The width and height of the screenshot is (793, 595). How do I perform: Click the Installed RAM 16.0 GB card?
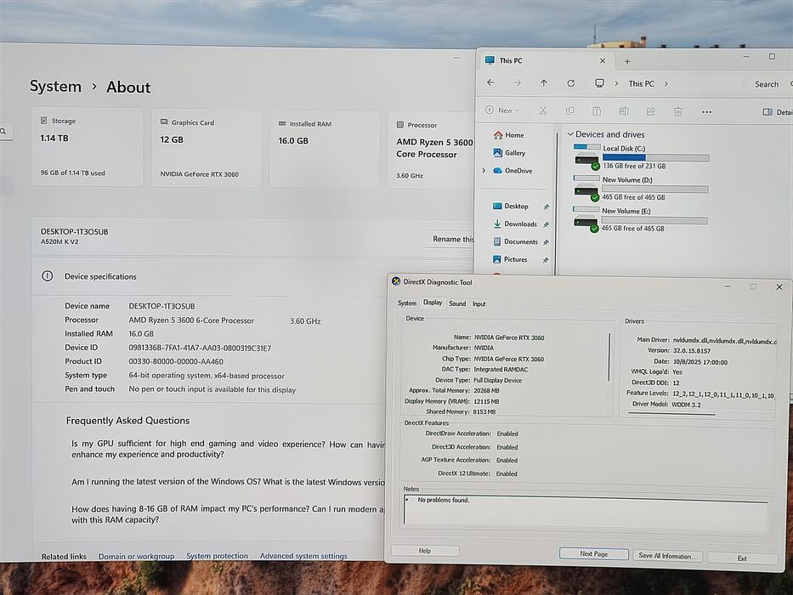(324, 149)
